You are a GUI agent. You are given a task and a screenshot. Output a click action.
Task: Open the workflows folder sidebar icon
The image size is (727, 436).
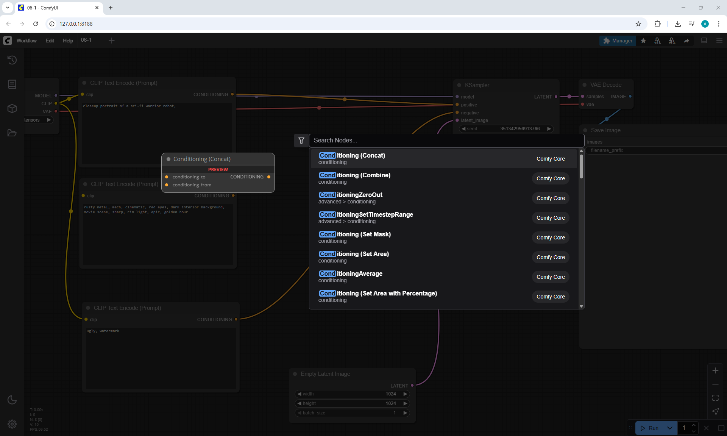pos(12,133)
